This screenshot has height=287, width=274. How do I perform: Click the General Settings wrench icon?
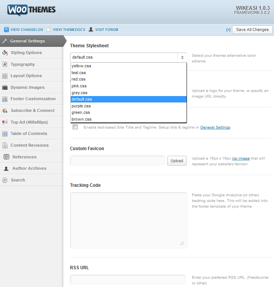5,41
